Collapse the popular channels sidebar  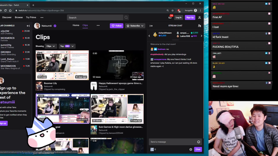click(x=28, y=26)
